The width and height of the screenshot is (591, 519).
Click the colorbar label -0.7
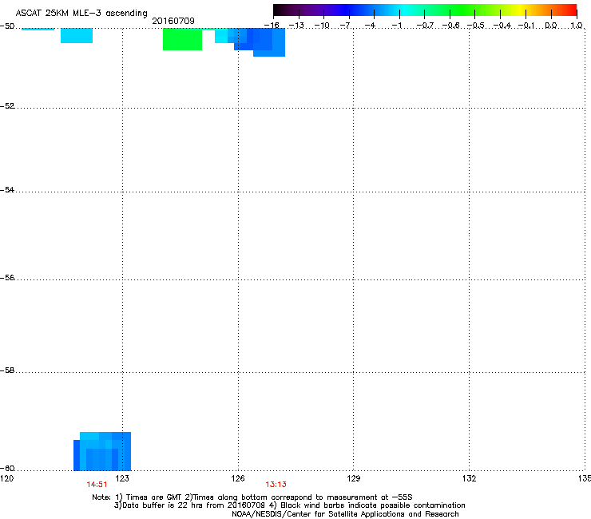point(425,26)
